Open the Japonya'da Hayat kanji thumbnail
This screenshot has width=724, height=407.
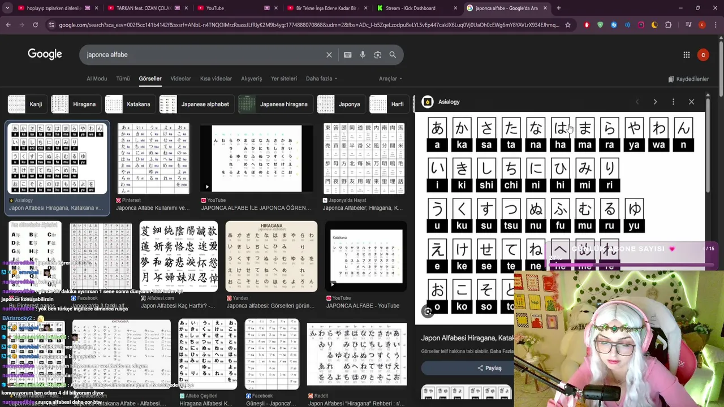[x=364, y=159]
